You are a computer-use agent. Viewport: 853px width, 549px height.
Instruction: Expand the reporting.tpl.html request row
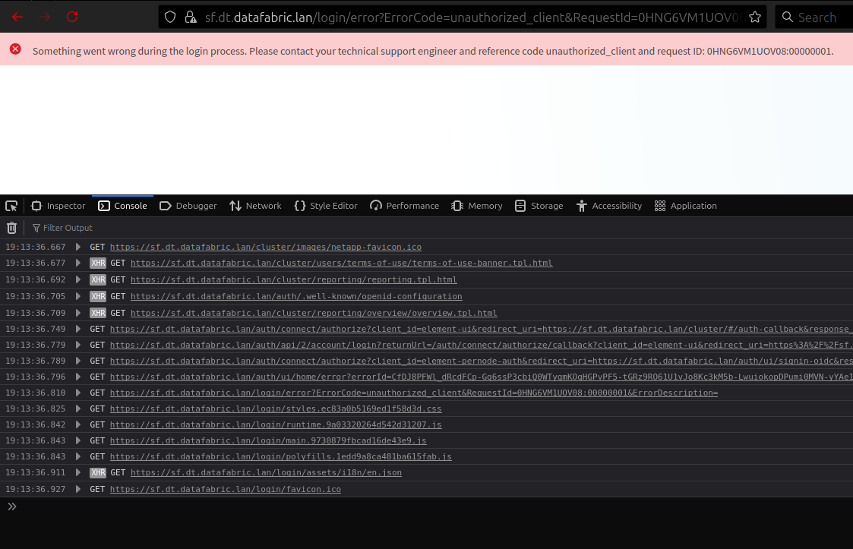point(77,279)
